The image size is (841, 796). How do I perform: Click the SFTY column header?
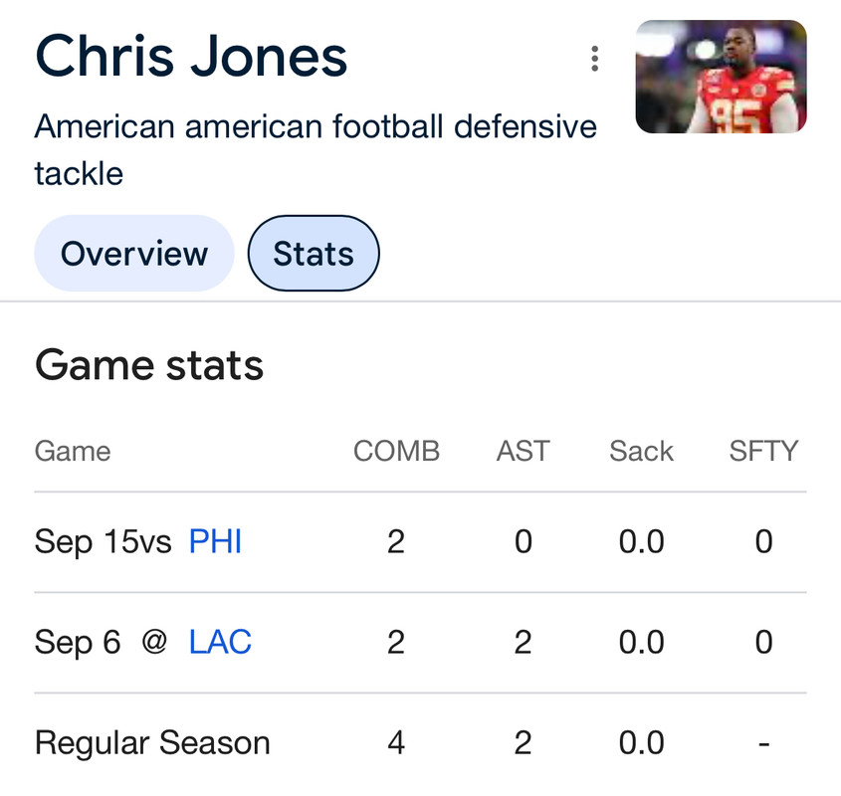point(763,451)
